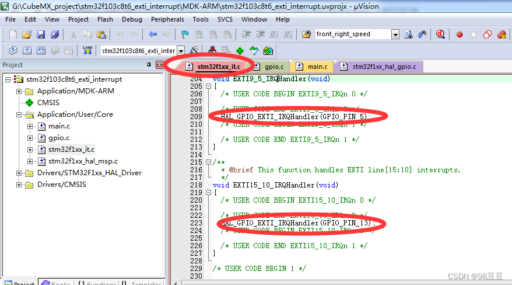The width and height of the screenshot is (512, 285).
Task: Click the HAL_GPIO_EXTI_IRQHandler(GPIO_PIN_13) code line
Action: (298, 223)
